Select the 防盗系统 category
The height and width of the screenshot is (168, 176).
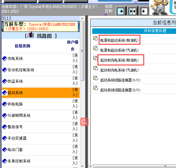[x=15, y=81]
